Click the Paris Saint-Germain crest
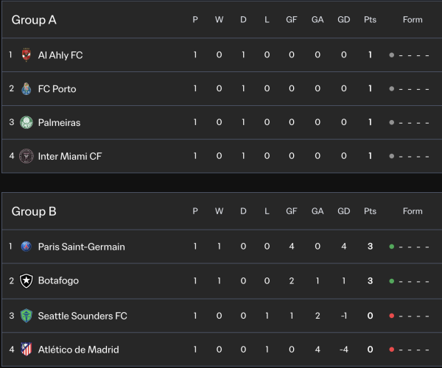 (27, 247)
